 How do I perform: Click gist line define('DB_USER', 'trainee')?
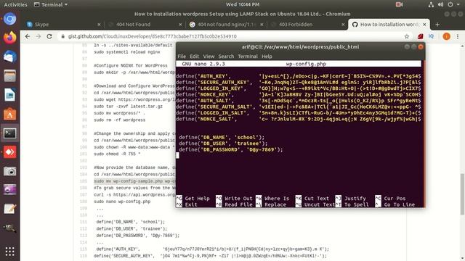[x=132, y=229]
